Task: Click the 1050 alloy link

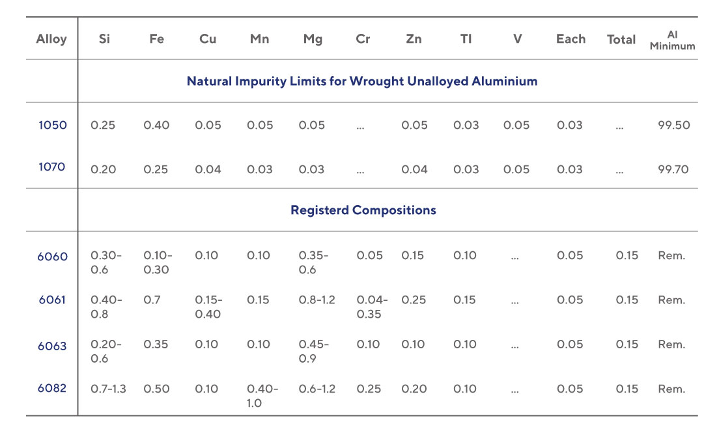Action: 52,125
